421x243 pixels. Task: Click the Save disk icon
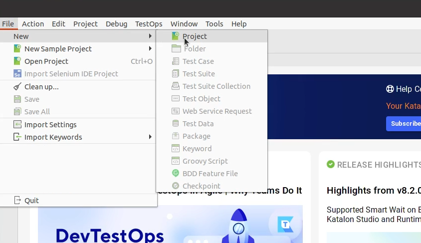pos(17,99)
